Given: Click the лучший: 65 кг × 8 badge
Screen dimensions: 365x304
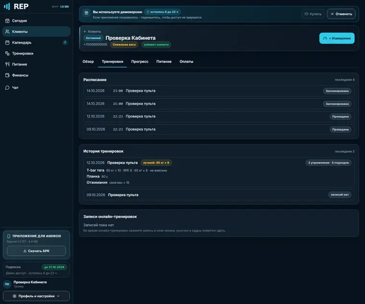Looking at the screenshot, I should point(156,163).
